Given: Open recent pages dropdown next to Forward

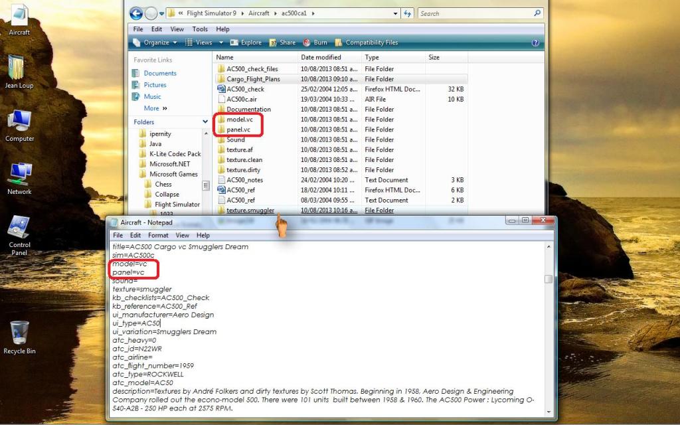Looking at the screenshot, I should click(162, 14).
